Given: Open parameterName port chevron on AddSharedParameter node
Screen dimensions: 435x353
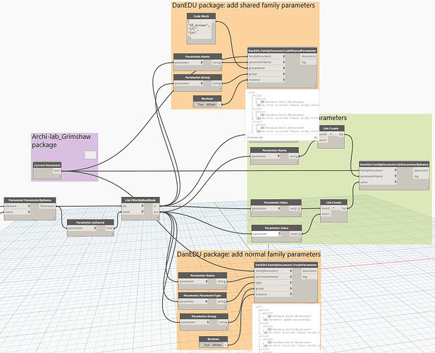Looking at the screenshot, I should click(x=284, y=62).
